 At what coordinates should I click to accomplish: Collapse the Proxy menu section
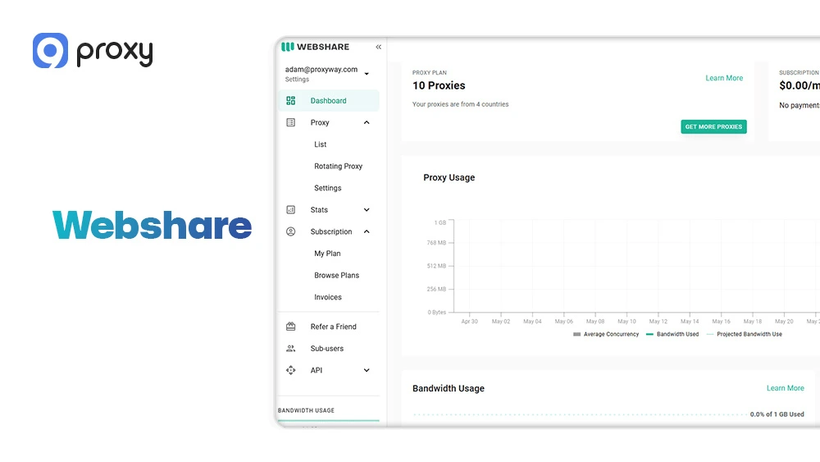(x=367, y=122)
